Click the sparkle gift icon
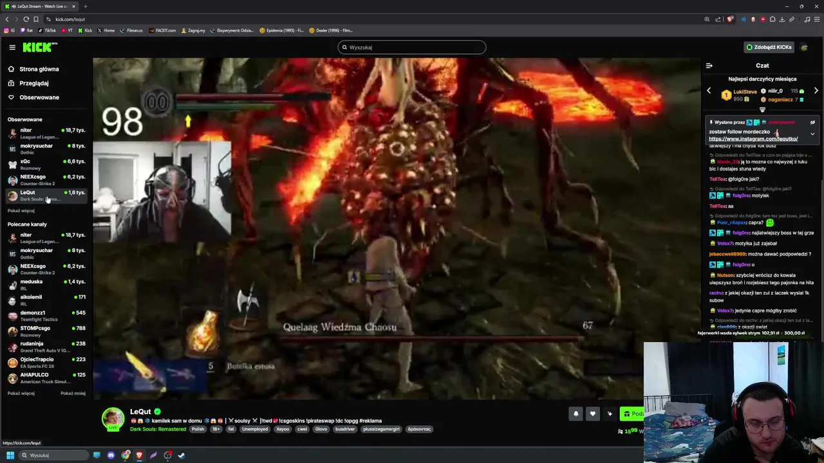This screenshot has width=824, height=463. (x=610, y=413)
